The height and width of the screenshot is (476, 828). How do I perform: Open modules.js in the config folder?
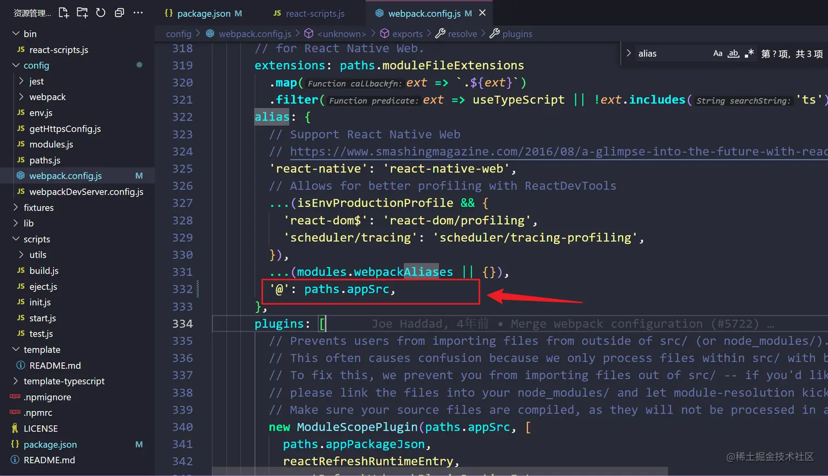pos(77,144)
